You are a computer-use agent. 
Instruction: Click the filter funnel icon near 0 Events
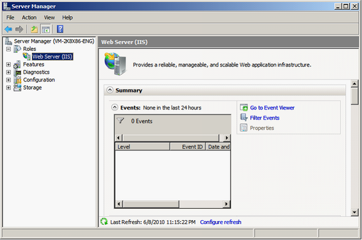[x=121, y=120]
